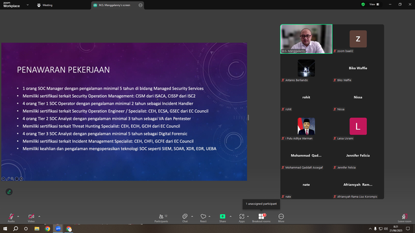This screenshot has height=233, width=415.
Task: Click the fourth round slide show control
Action: pyautogui.click(x=17, y=179)
